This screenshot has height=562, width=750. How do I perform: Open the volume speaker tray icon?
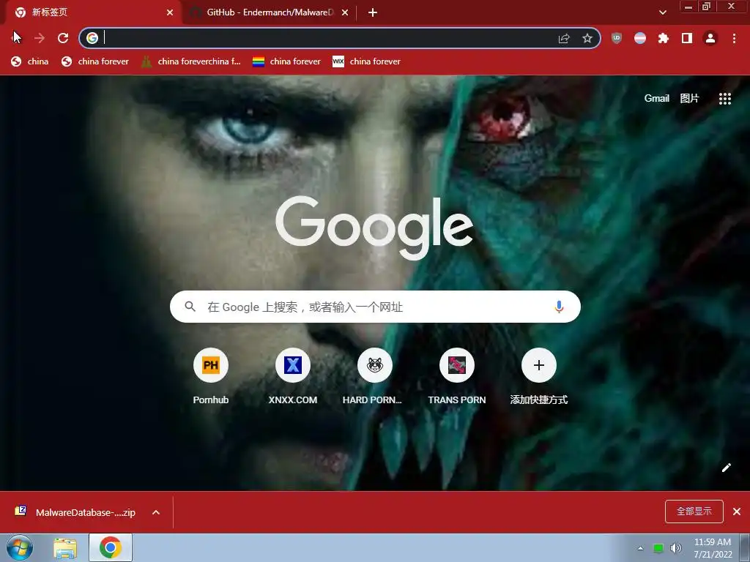pyautogui.click(x=675, y=548)
